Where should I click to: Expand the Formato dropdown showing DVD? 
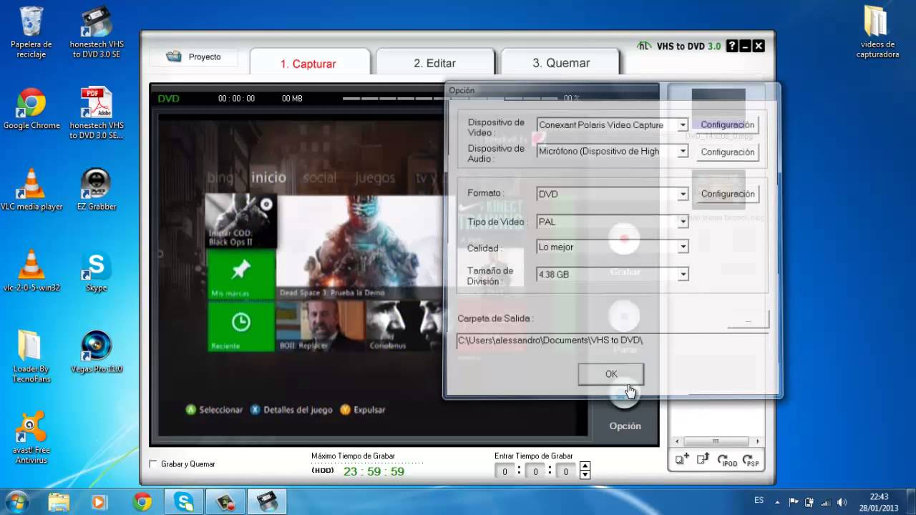pyautogui.click(x=683, y=194)
